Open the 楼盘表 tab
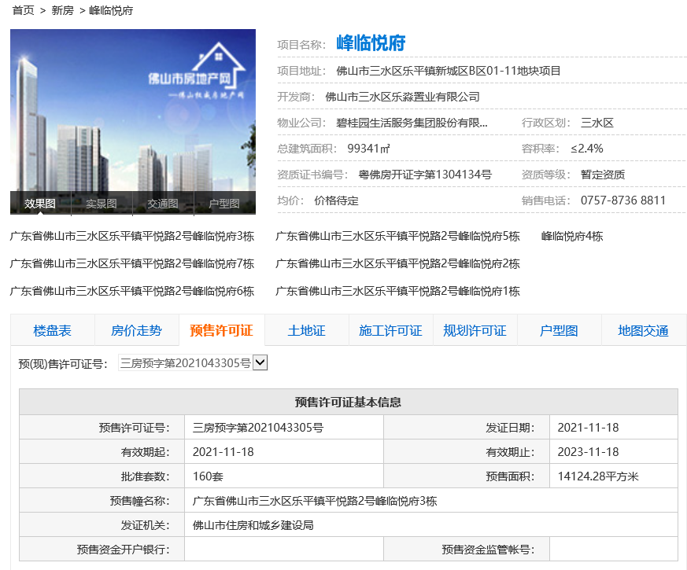687x570 pixels. (x=52, y=330)
